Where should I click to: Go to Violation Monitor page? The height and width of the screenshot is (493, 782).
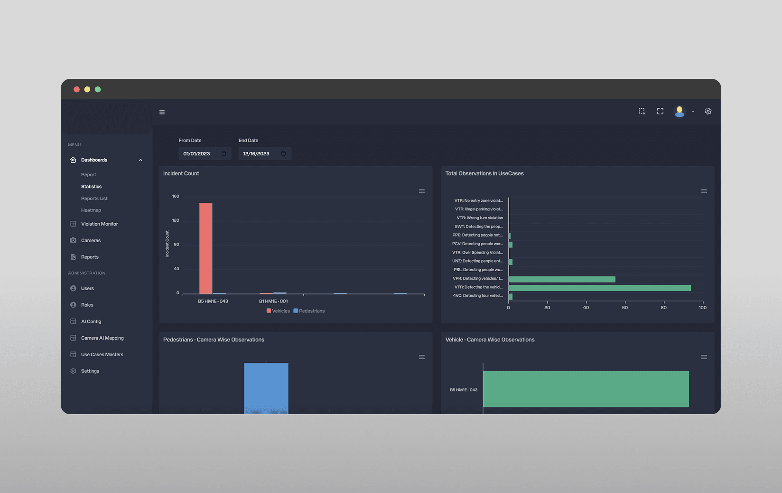pos(99,224)
